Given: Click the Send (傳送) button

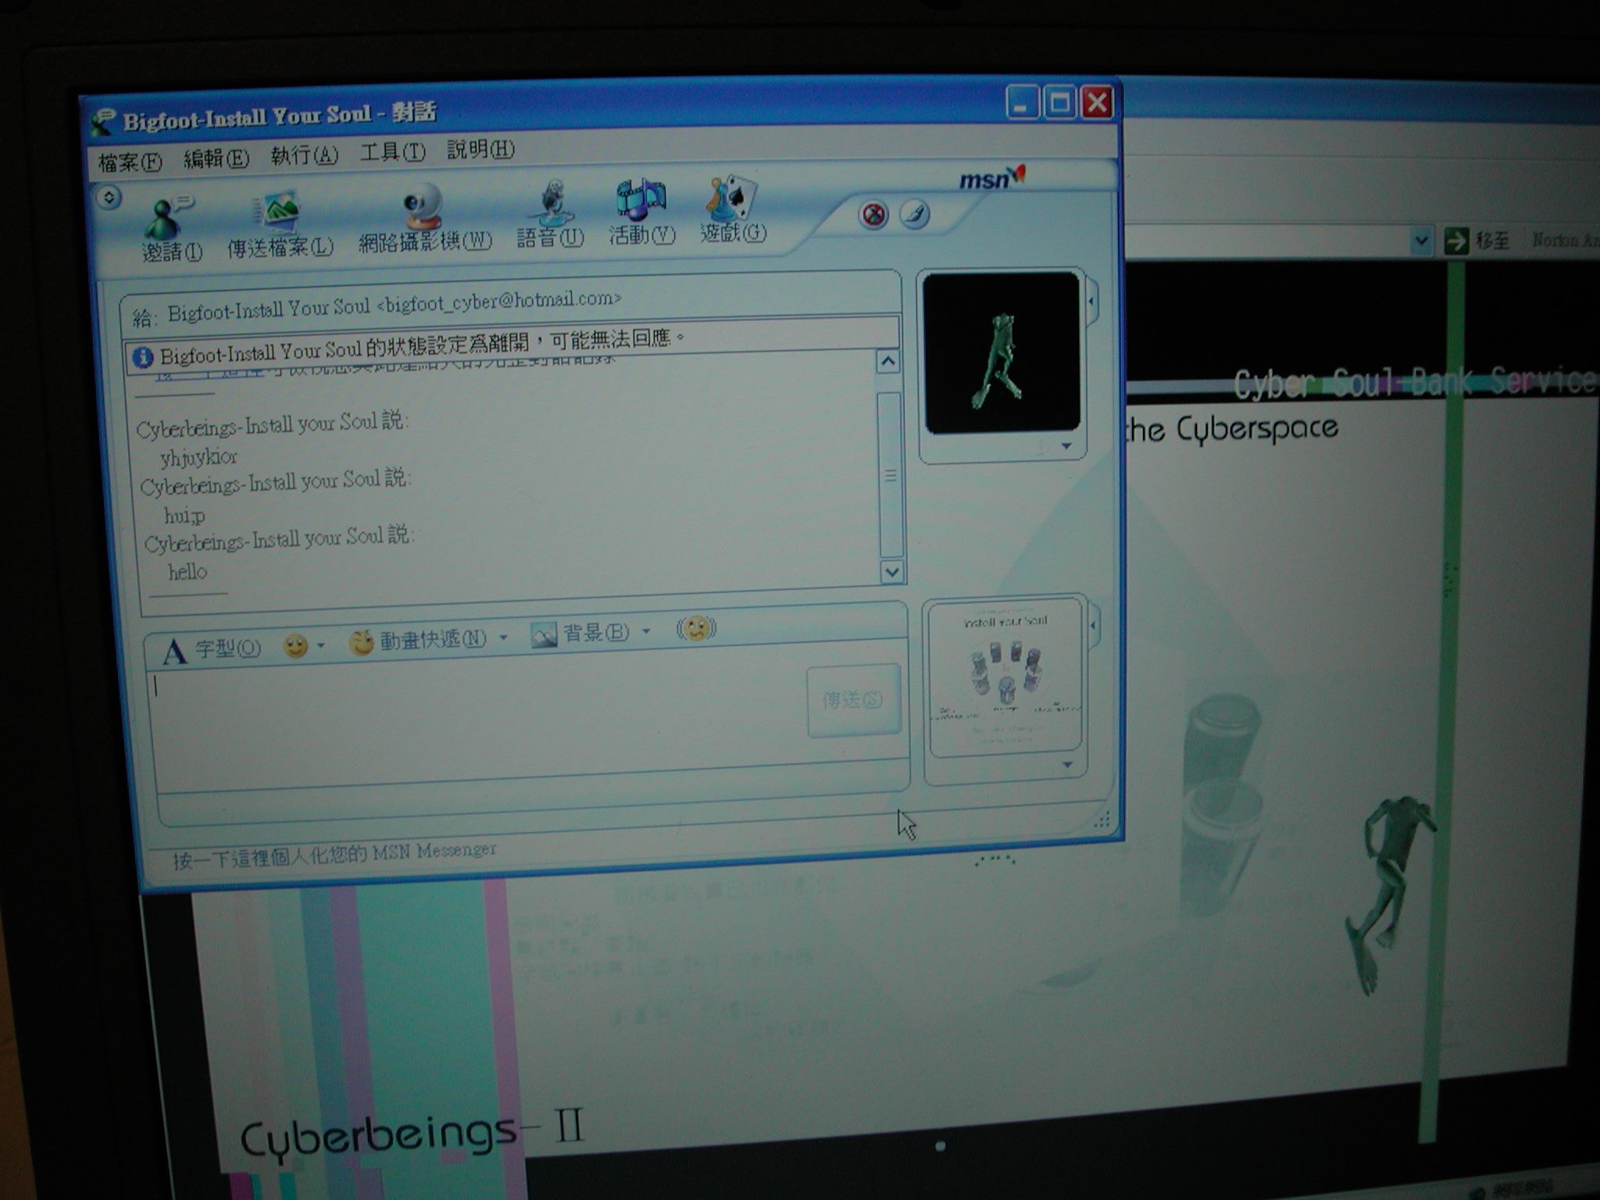Looking at the screenshot, I should tap(853, 701).
